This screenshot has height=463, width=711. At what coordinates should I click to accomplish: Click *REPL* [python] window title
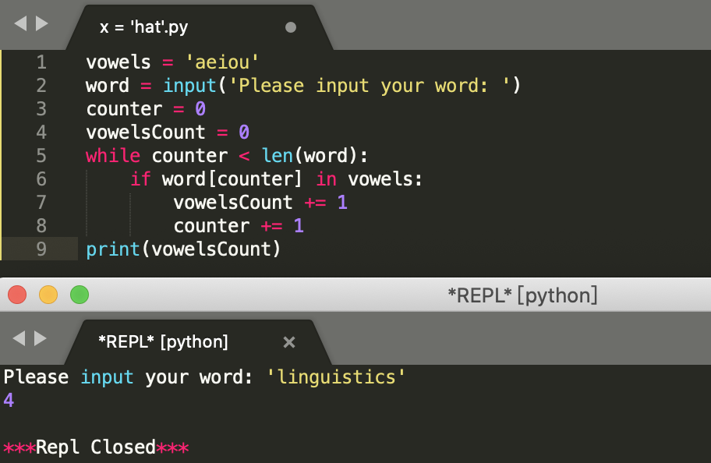coord(522,295)
